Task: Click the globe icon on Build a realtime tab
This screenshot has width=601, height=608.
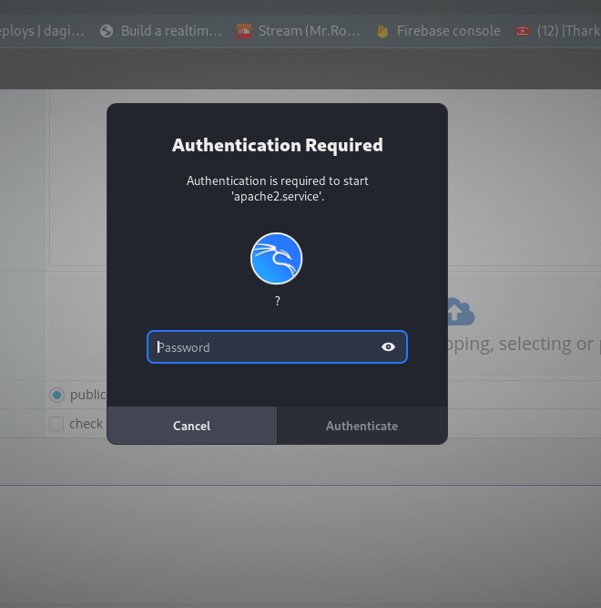Action: tap(107, 31)
